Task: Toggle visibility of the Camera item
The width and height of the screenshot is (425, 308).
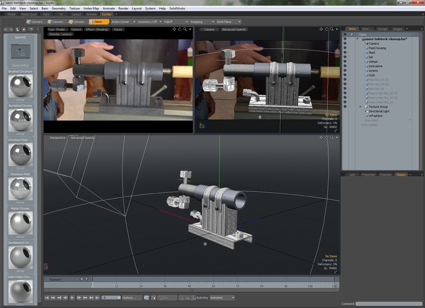Action: point(345,44)
